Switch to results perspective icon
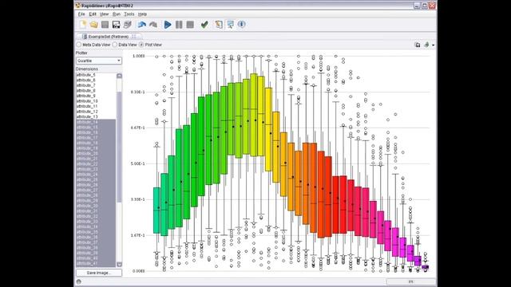 point(231,25)
